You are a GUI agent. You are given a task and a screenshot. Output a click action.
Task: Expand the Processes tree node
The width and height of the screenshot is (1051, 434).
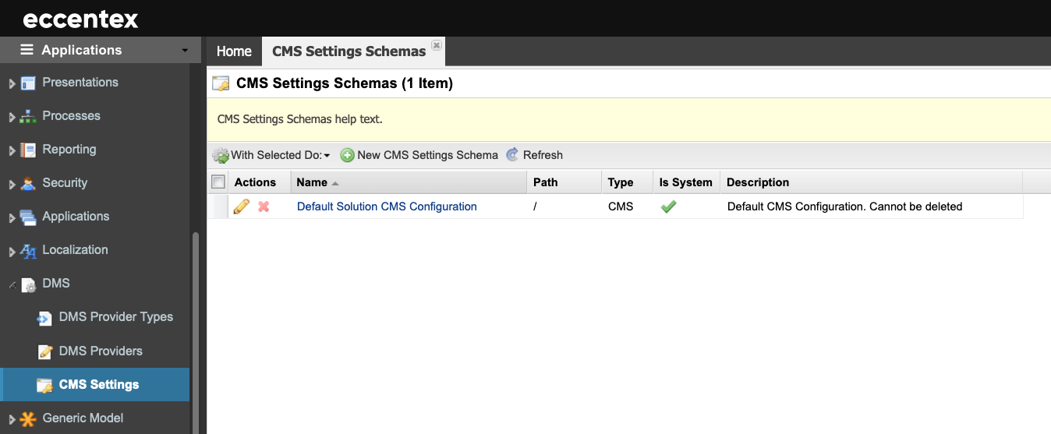point(12,117)
